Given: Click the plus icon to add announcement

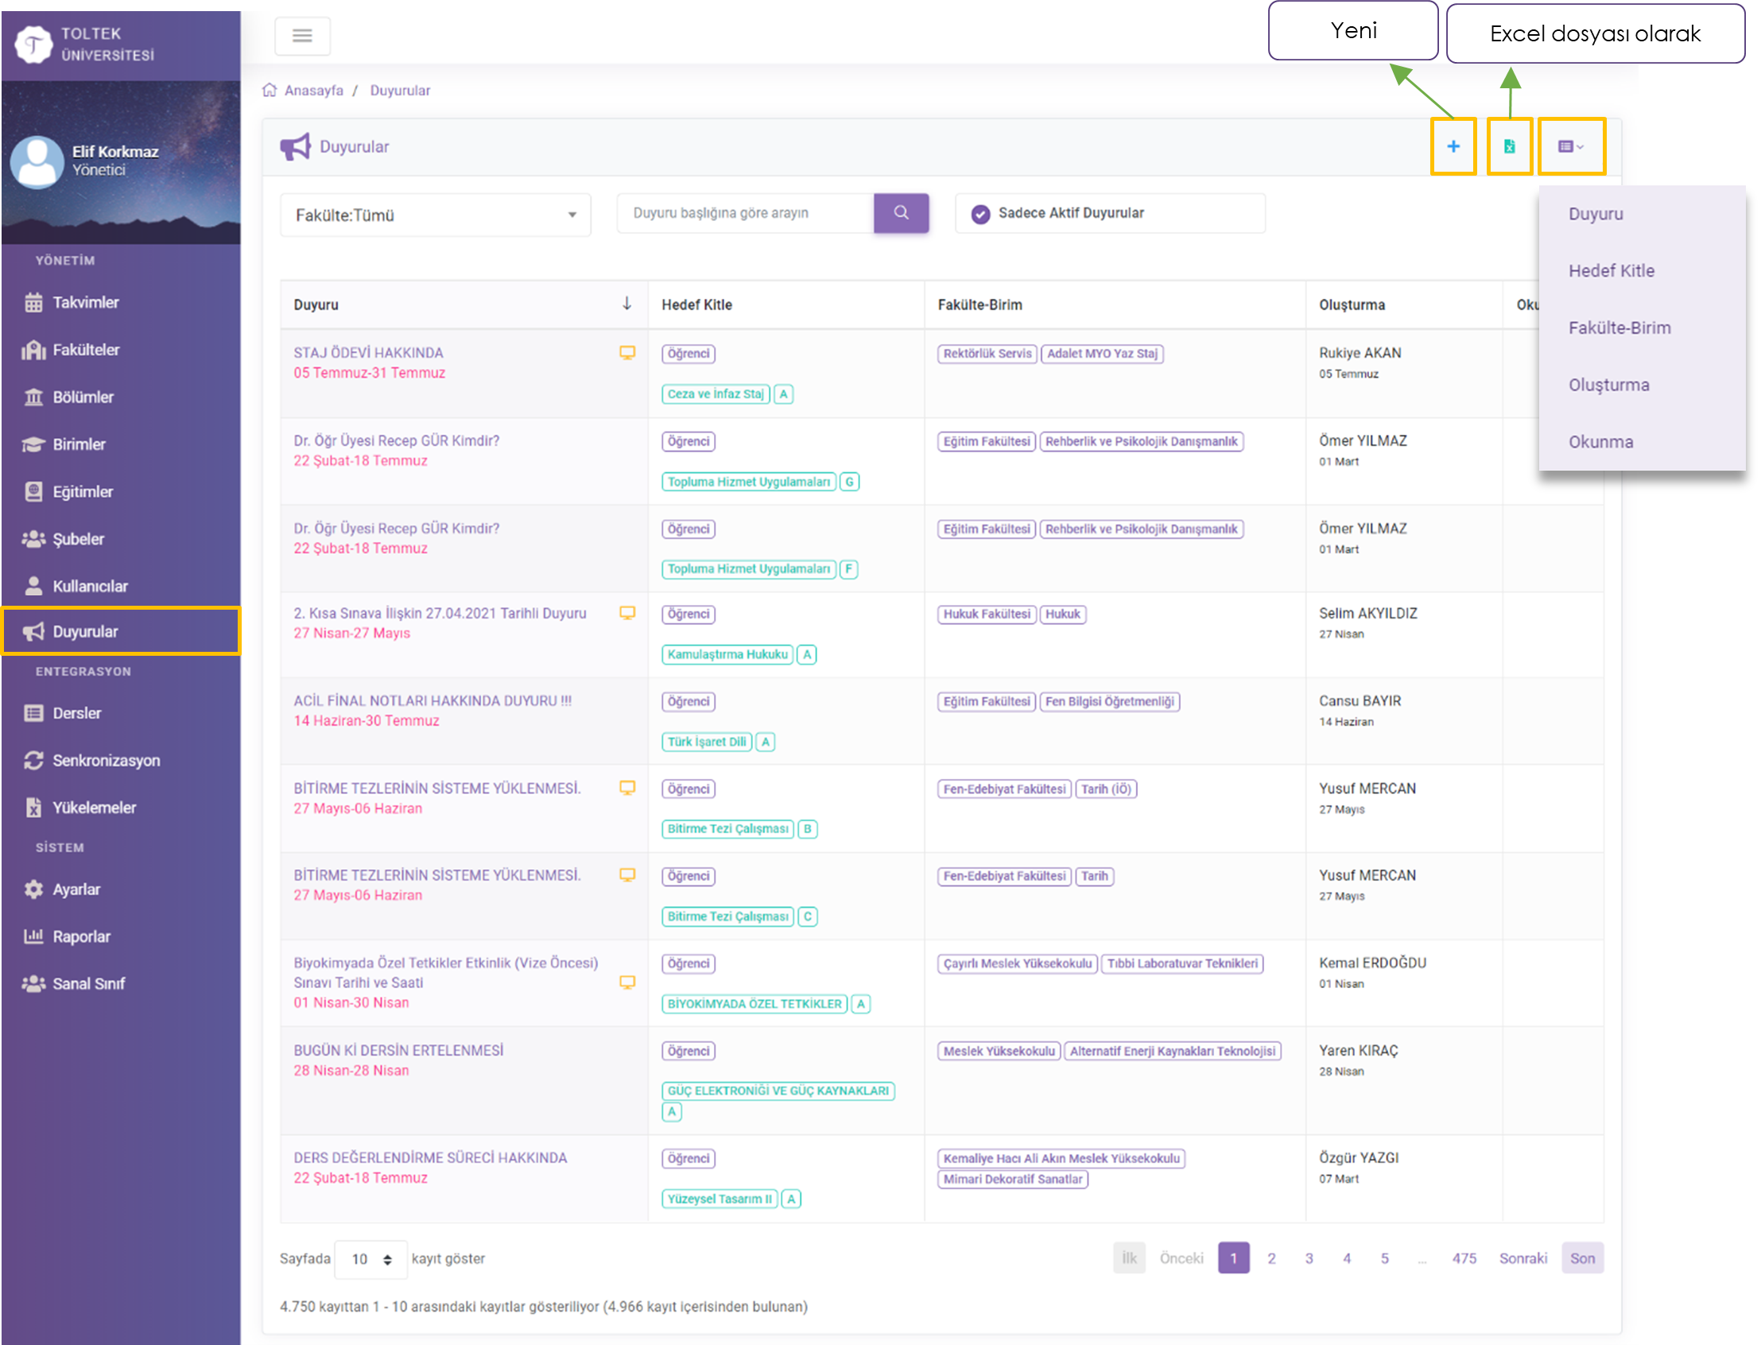Looking at the screenshot, I should tap(1453, 146).
